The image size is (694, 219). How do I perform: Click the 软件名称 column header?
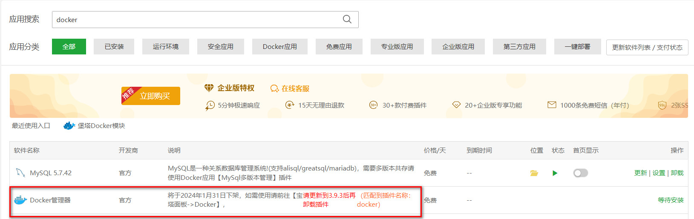[26, 151]
